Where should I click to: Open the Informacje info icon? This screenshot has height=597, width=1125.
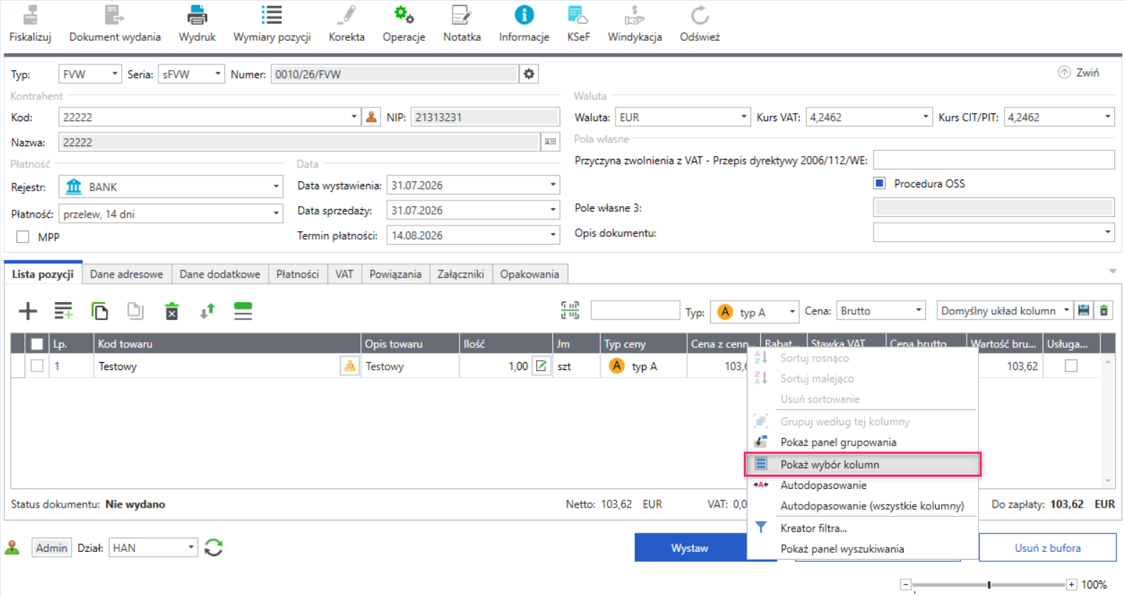click(x=524, y=14)
